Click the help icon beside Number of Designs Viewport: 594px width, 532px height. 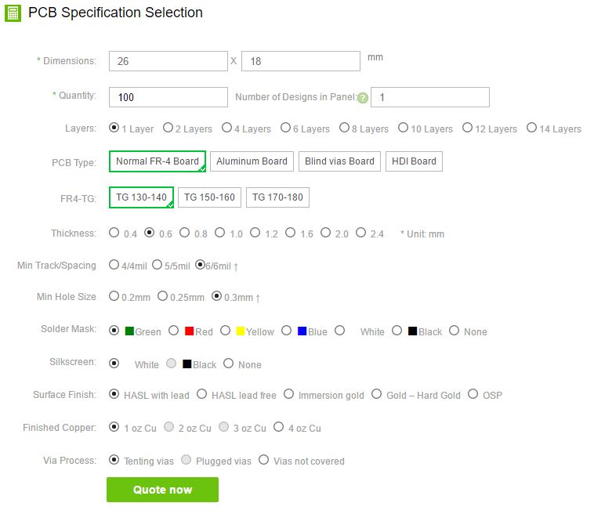(x=363, y=98)
